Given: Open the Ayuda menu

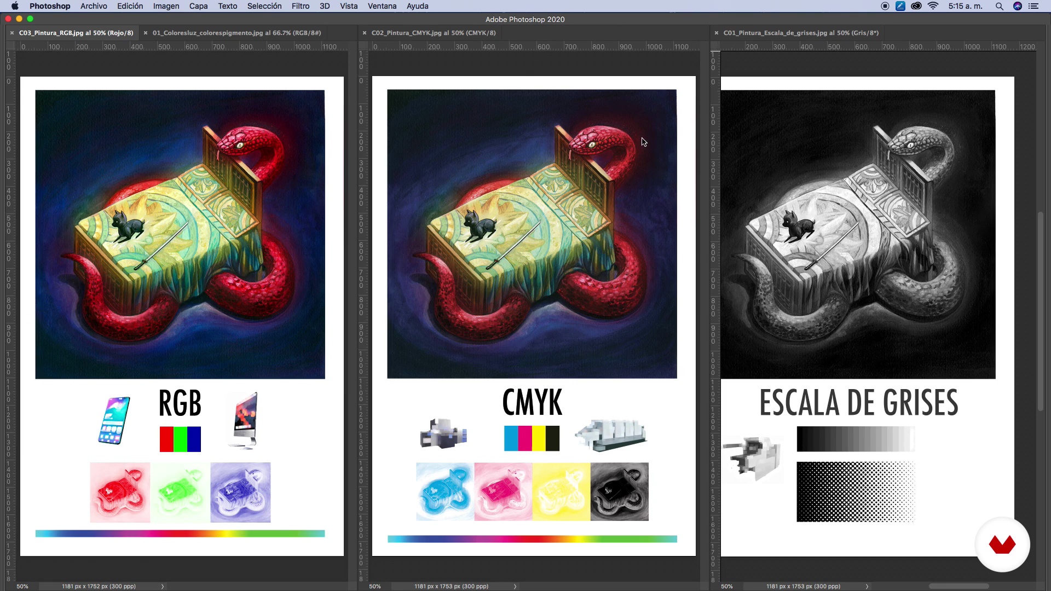Looking at the screenshot, I should [x=417, y=6].
